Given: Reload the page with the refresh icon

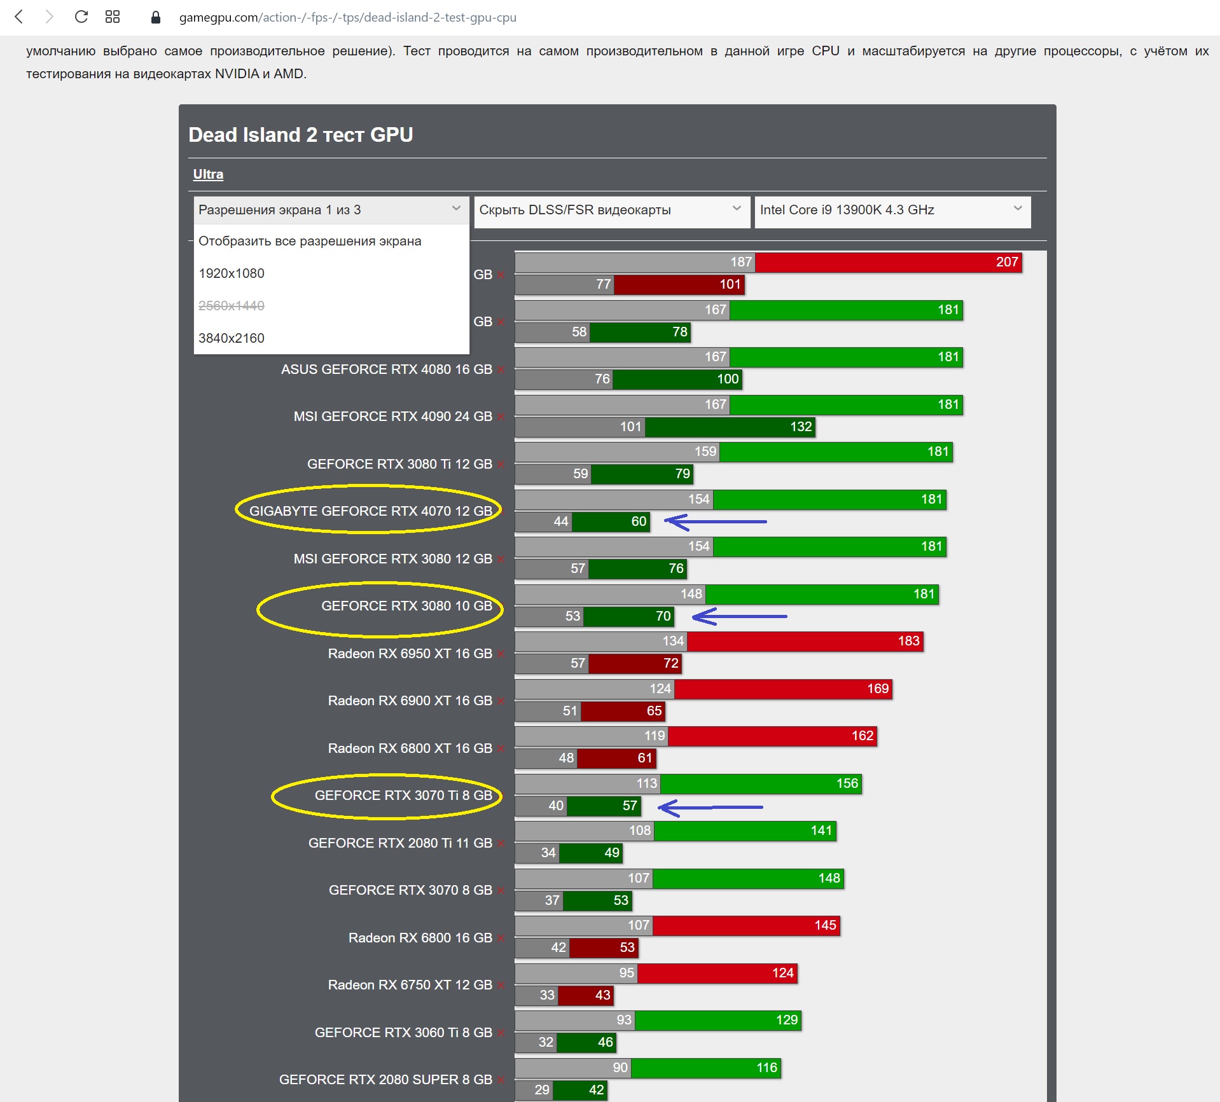Looking at the screenshot, I should click(x=81, y=17).
